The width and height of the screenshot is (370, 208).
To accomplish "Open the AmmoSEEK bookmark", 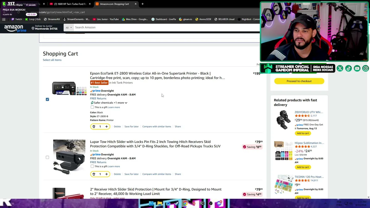I will tap(203, 19).
